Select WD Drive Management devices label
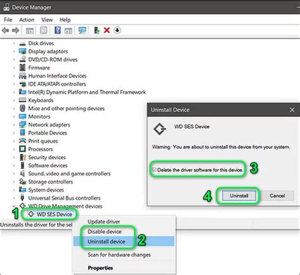The height and width of the screenshot is (275, 300). [65, 206]
